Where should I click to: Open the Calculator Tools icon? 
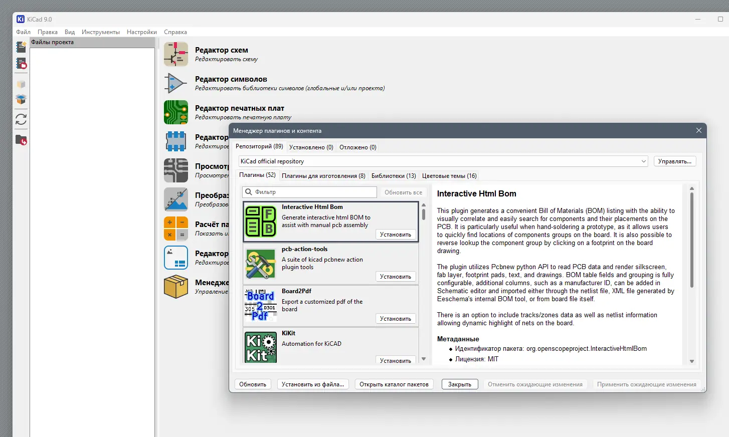tap(176, 229)
